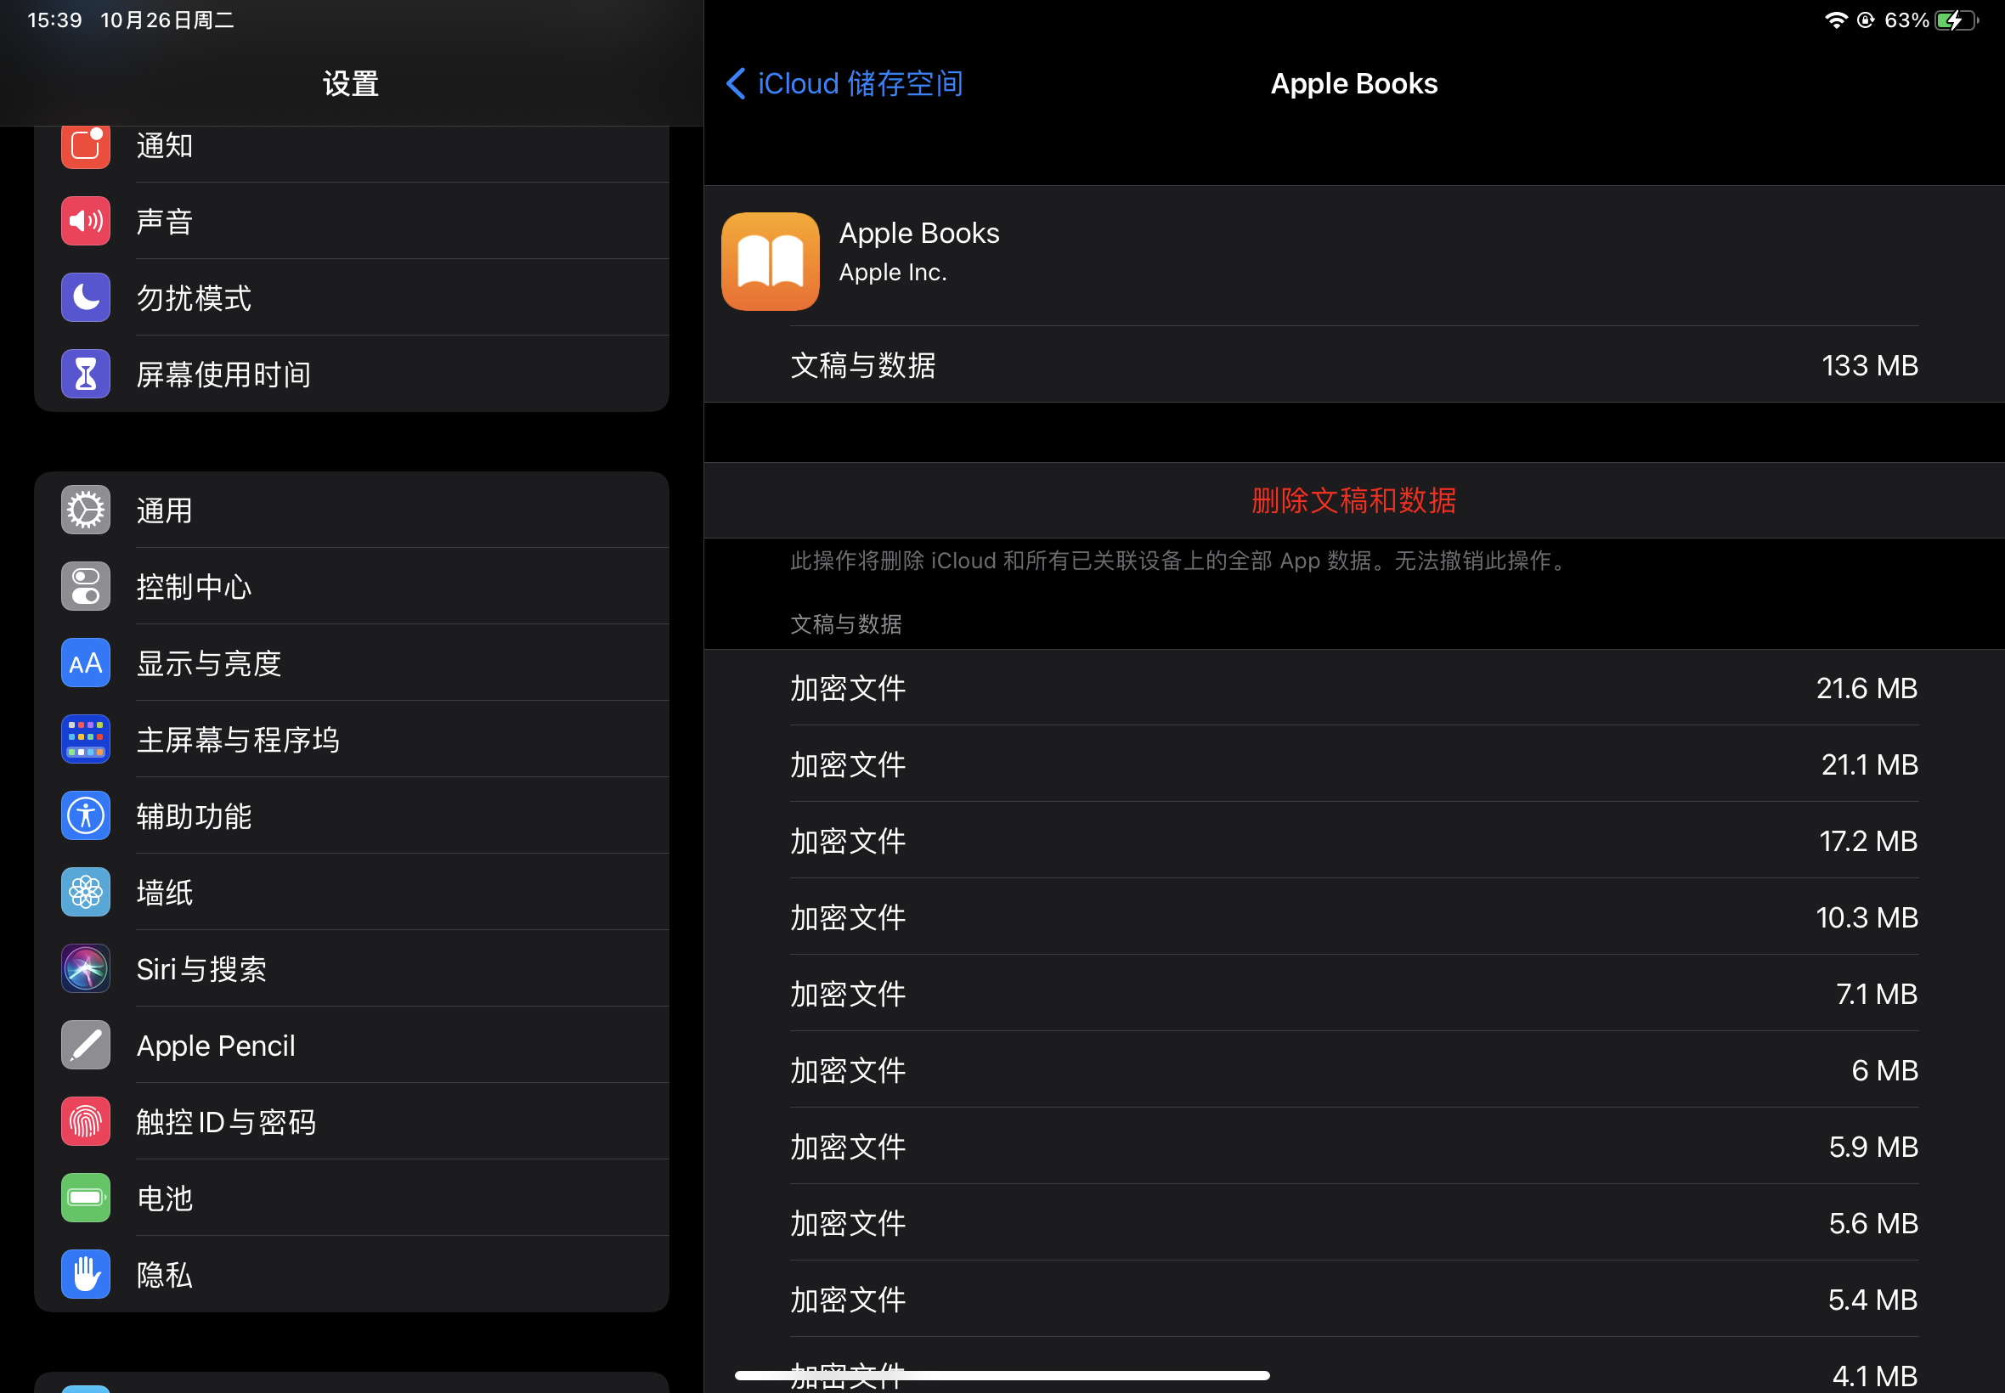Viewport: 2005px width, 1393px height.
Task: Open 通用 settings row
Action: 352,510
